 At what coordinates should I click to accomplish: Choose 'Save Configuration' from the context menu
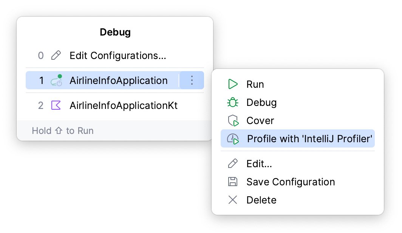tap(291, 182)
